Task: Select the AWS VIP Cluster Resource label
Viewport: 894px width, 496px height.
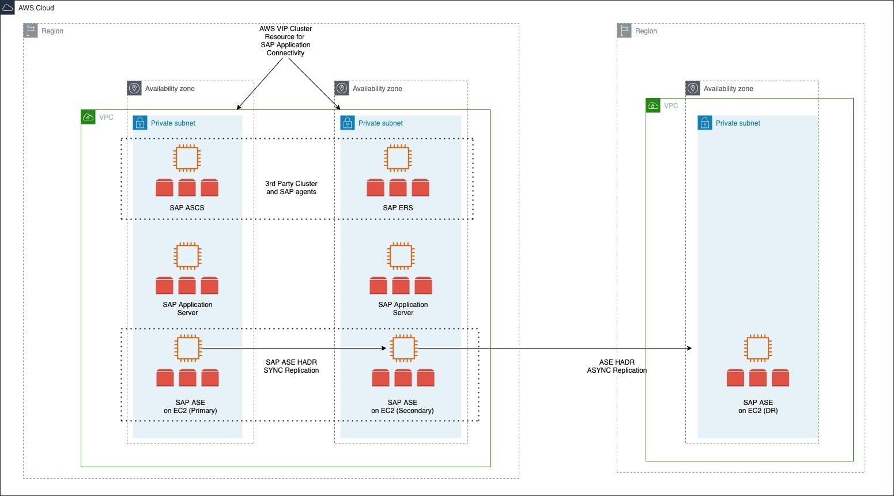Action: (x=285, y=41)
